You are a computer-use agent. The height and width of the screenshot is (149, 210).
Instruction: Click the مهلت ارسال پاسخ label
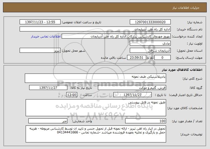click(189, 58)
